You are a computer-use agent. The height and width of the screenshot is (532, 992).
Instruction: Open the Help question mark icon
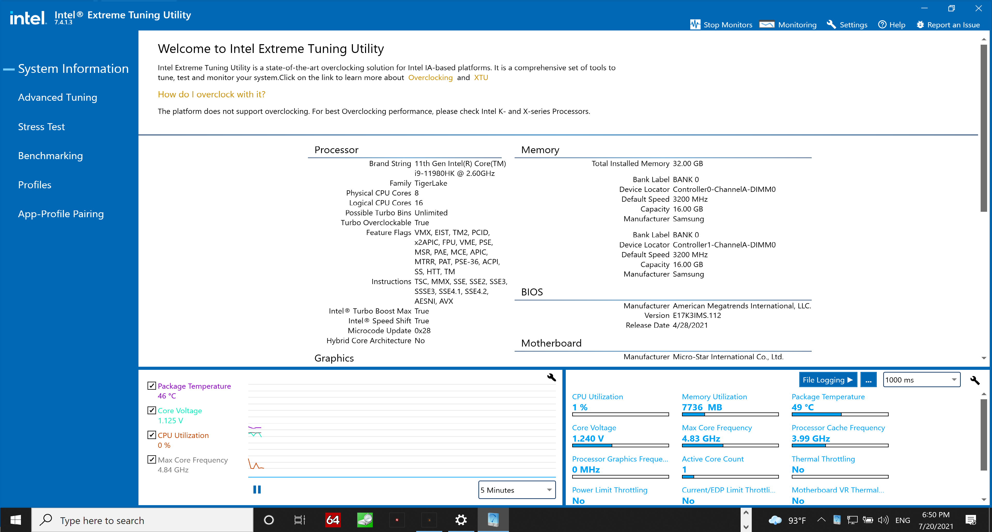click(x=882, y=25)
